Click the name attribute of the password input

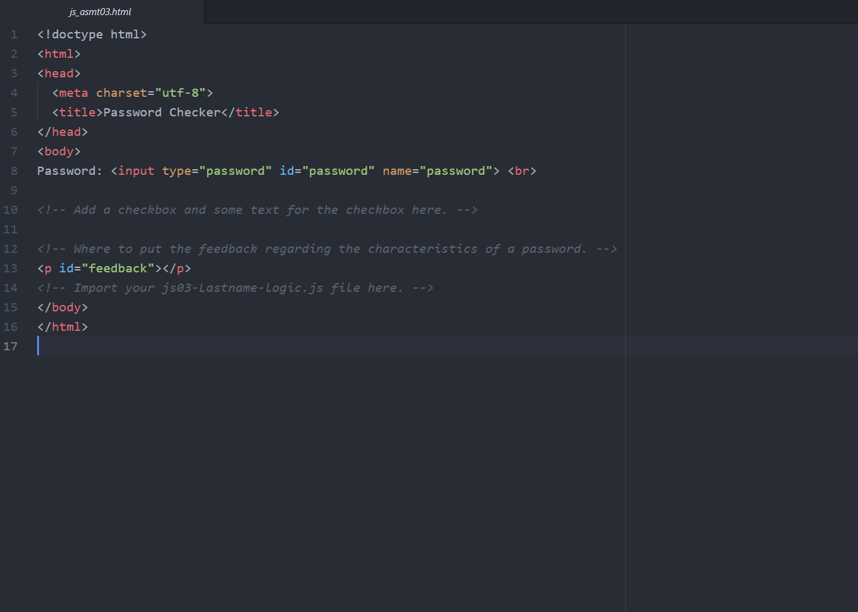point(397,170)
